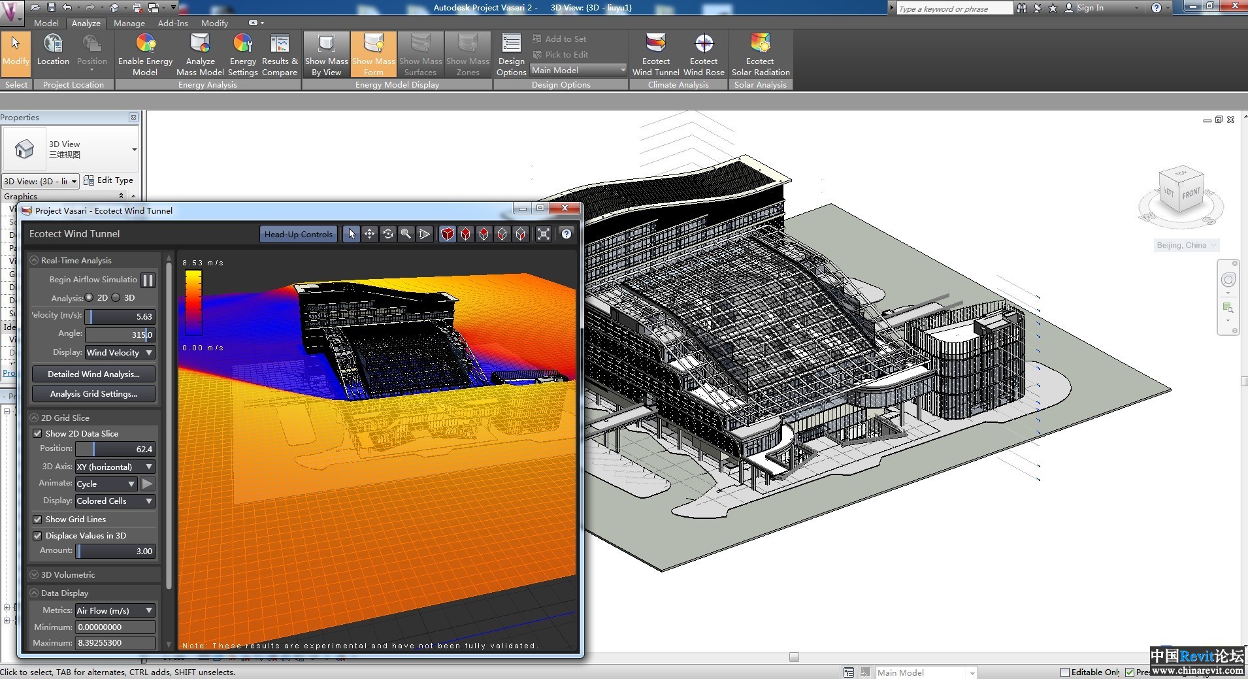Screen dimensions: 1248x679
Task: Click Edit Type in Properties panel
Action: coord(108,180)
